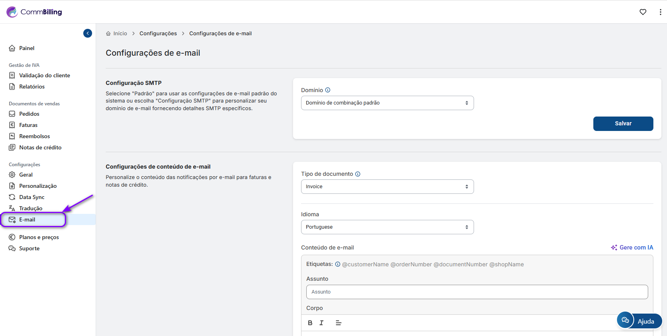This screenshot has width=667, height=336.
Task: Click the Domínio info icon
Action: point(328,90)
